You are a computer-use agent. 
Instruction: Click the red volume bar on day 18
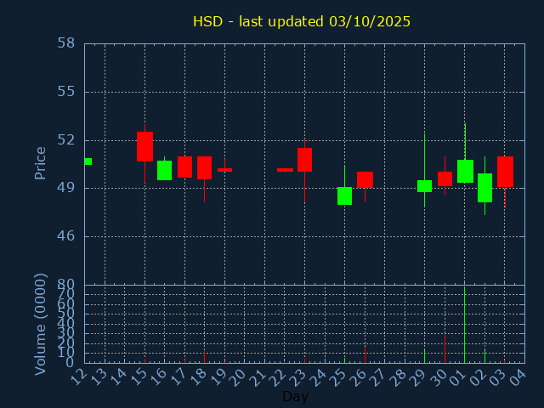tap(204, 357)
